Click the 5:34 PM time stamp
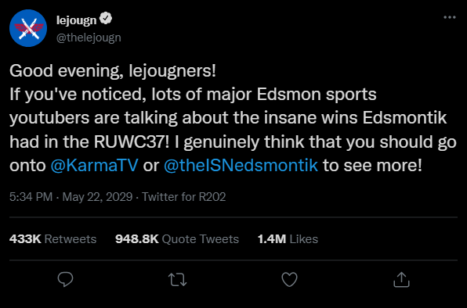Screen dimensions: 467x308 tap(31, 197)
